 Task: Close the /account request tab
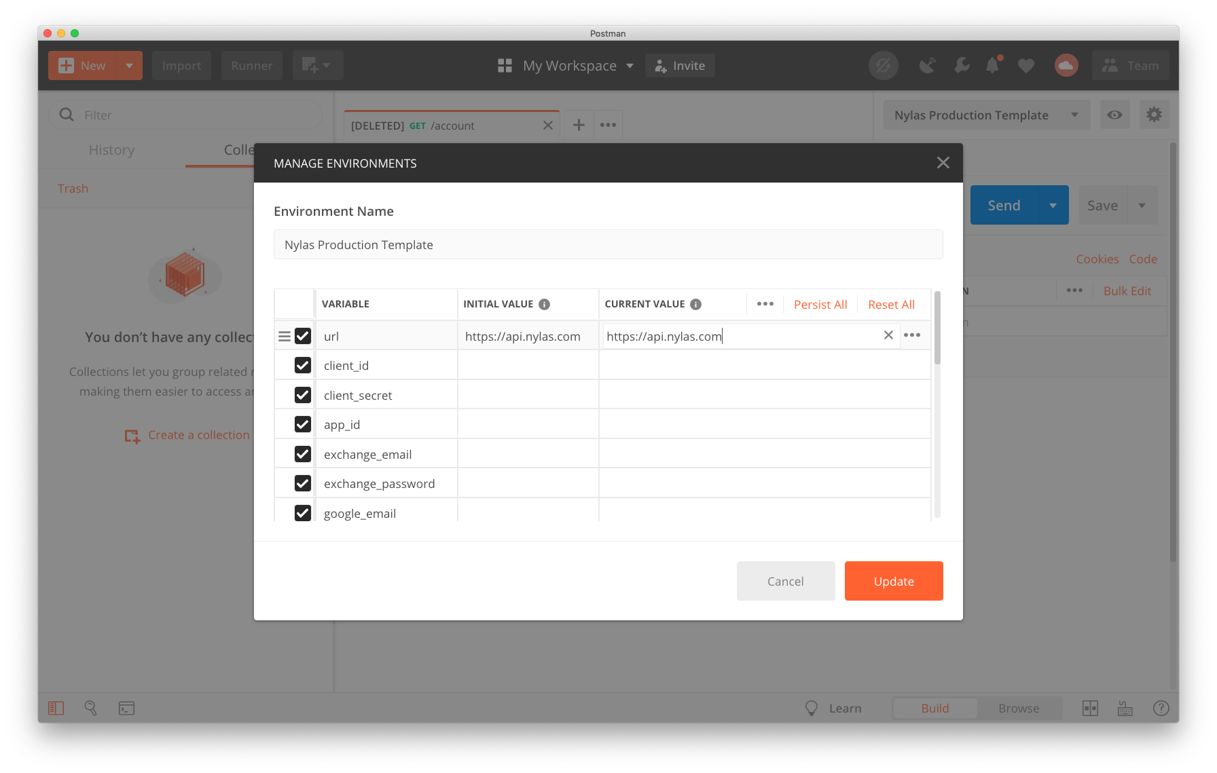tap(548, 126)
